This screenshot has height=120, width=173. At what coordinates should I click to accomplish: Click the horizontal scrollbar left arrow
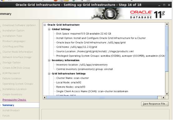click(45, 98)
